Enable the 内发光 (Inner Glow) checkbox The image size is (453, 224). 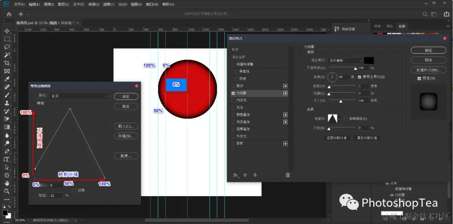coord(234,100)
